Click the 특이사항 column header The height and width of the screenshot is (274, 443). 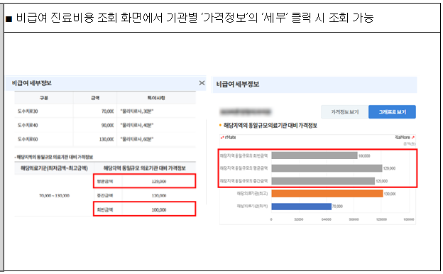click(156, 98)
